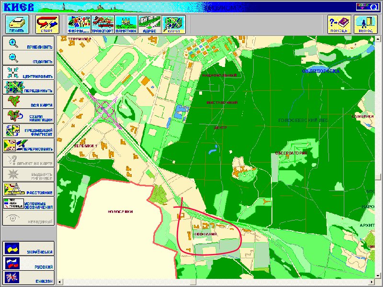383x287 pixels.
Task: Click the Выход (Exit) icon
Action: [366, 24]
